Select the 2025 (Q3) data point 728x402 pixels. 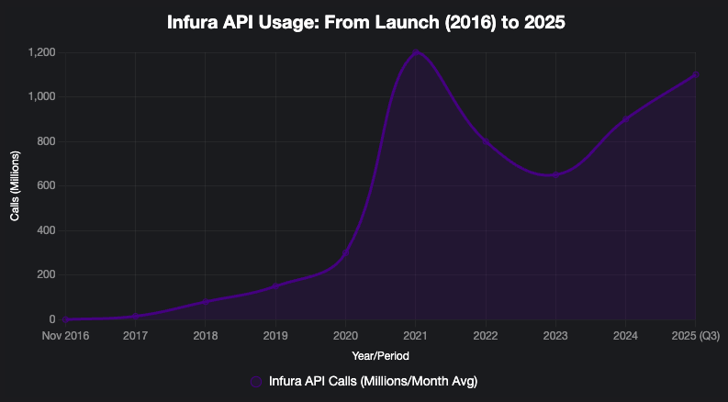pos(696,74)
